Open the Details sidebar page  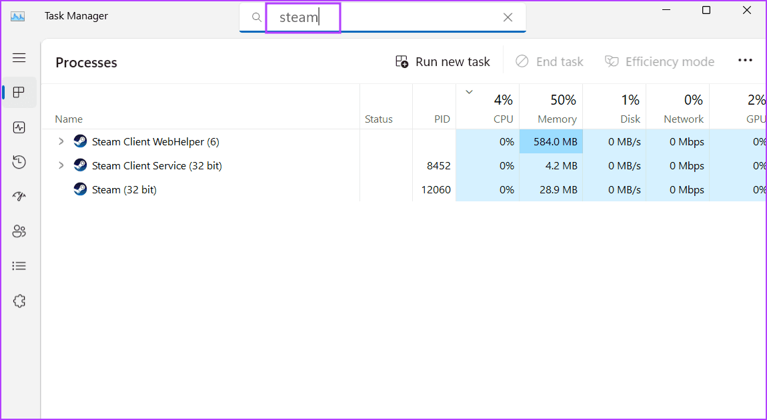[19, 266]
